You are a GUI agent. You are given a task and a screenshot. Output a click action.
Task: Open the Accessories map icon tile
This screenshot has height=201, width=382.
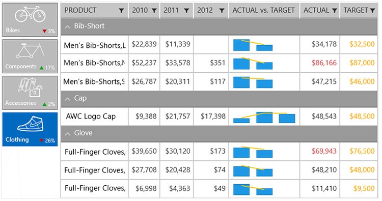pos(30,93)
